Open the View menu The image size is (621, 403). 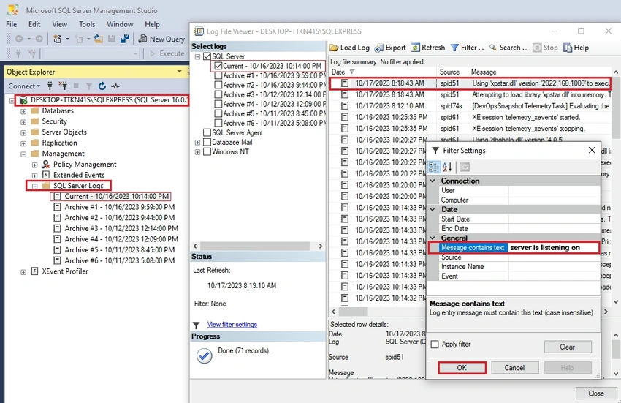pyautogui.click(x=60, y=24)
